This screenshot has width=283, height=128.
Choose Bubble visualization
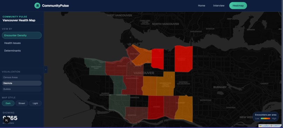tap(22, 89)
